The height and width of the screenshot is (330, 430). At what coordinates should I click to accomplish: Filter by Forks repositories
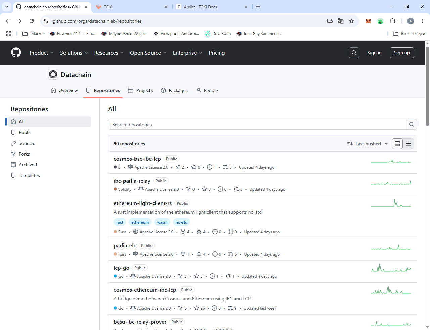coord(50,154)
